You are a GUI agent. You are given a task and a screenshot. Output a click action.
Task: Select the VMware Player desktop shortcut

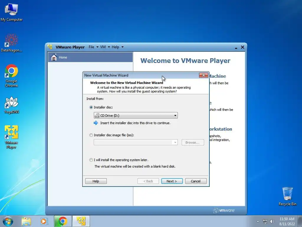[12, 137]
